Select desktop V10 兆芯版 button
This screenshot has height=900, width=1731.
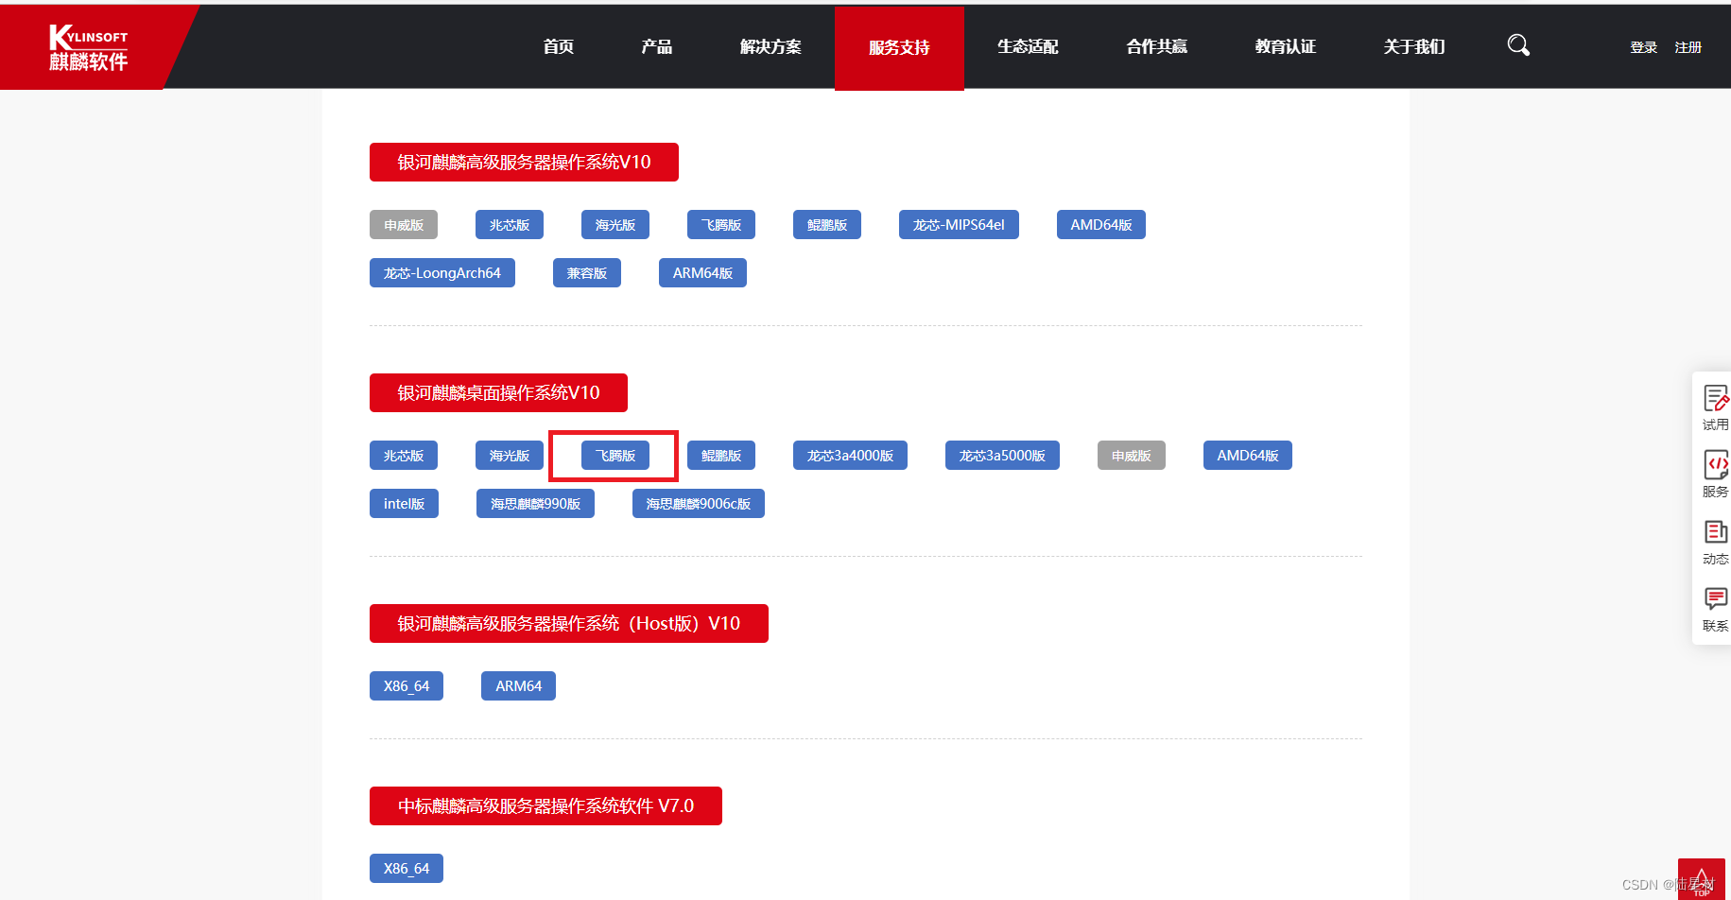[404, 456]
